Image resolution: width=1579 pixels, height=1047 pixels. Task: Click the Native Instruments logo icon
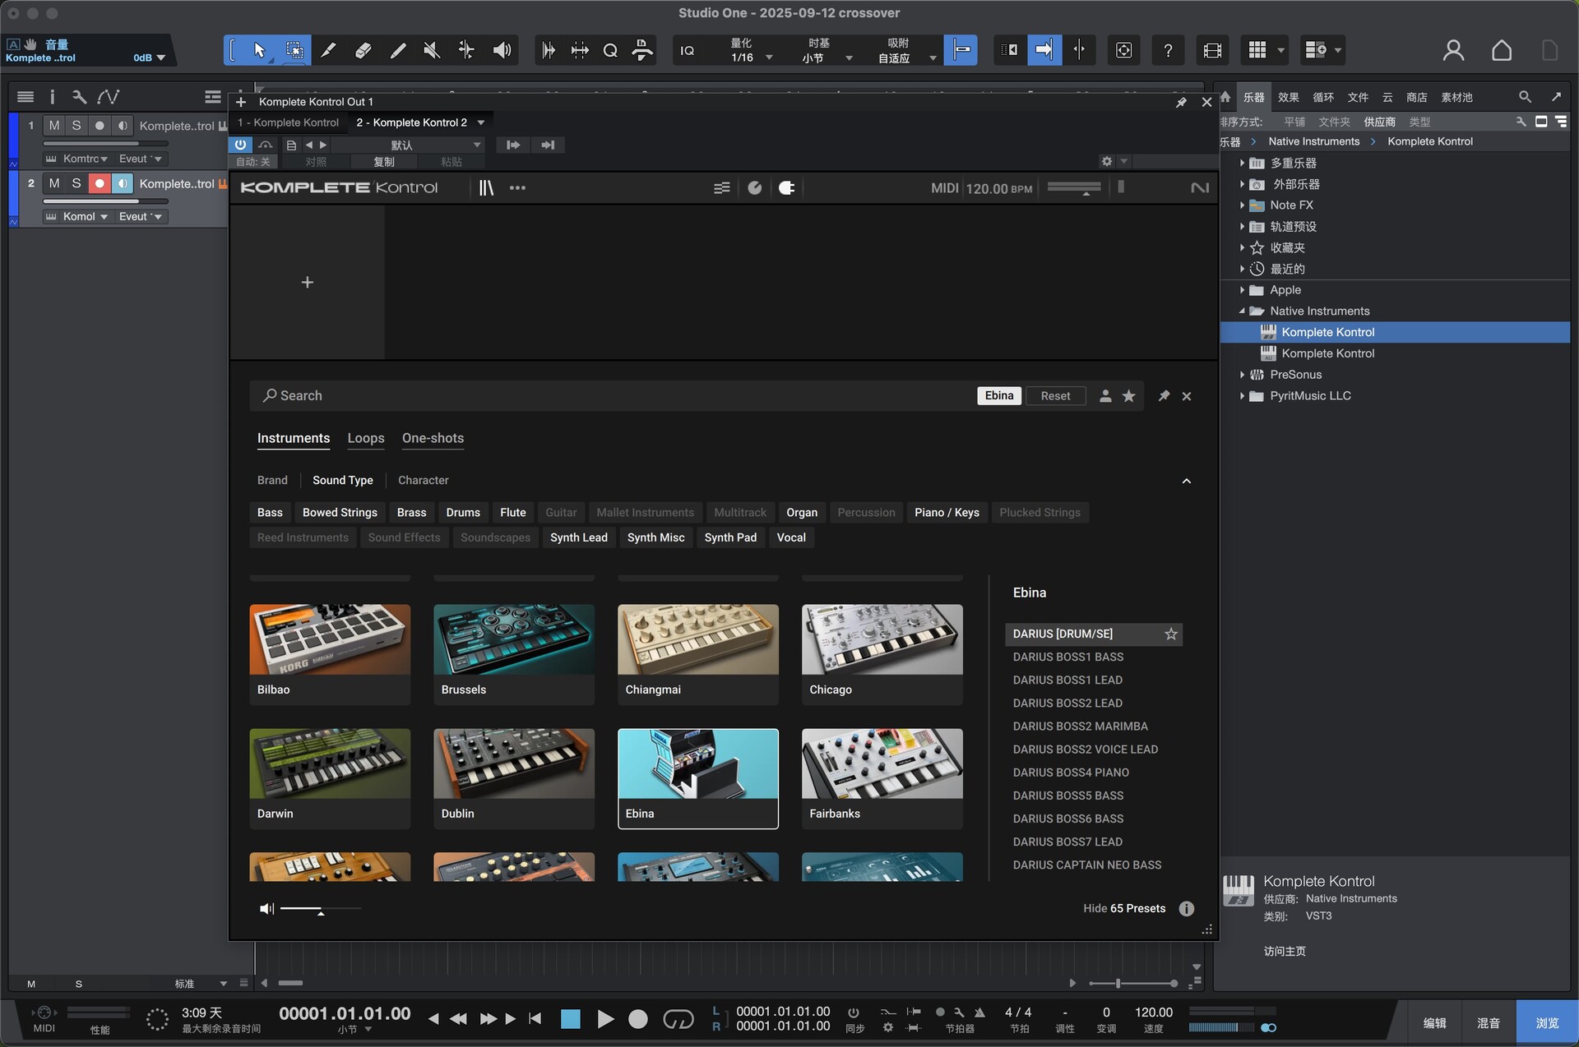1200,188
